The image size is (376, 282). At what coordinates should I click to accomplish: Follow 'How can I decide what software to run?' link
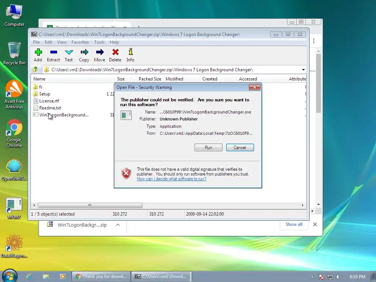[x=171, y=179]
